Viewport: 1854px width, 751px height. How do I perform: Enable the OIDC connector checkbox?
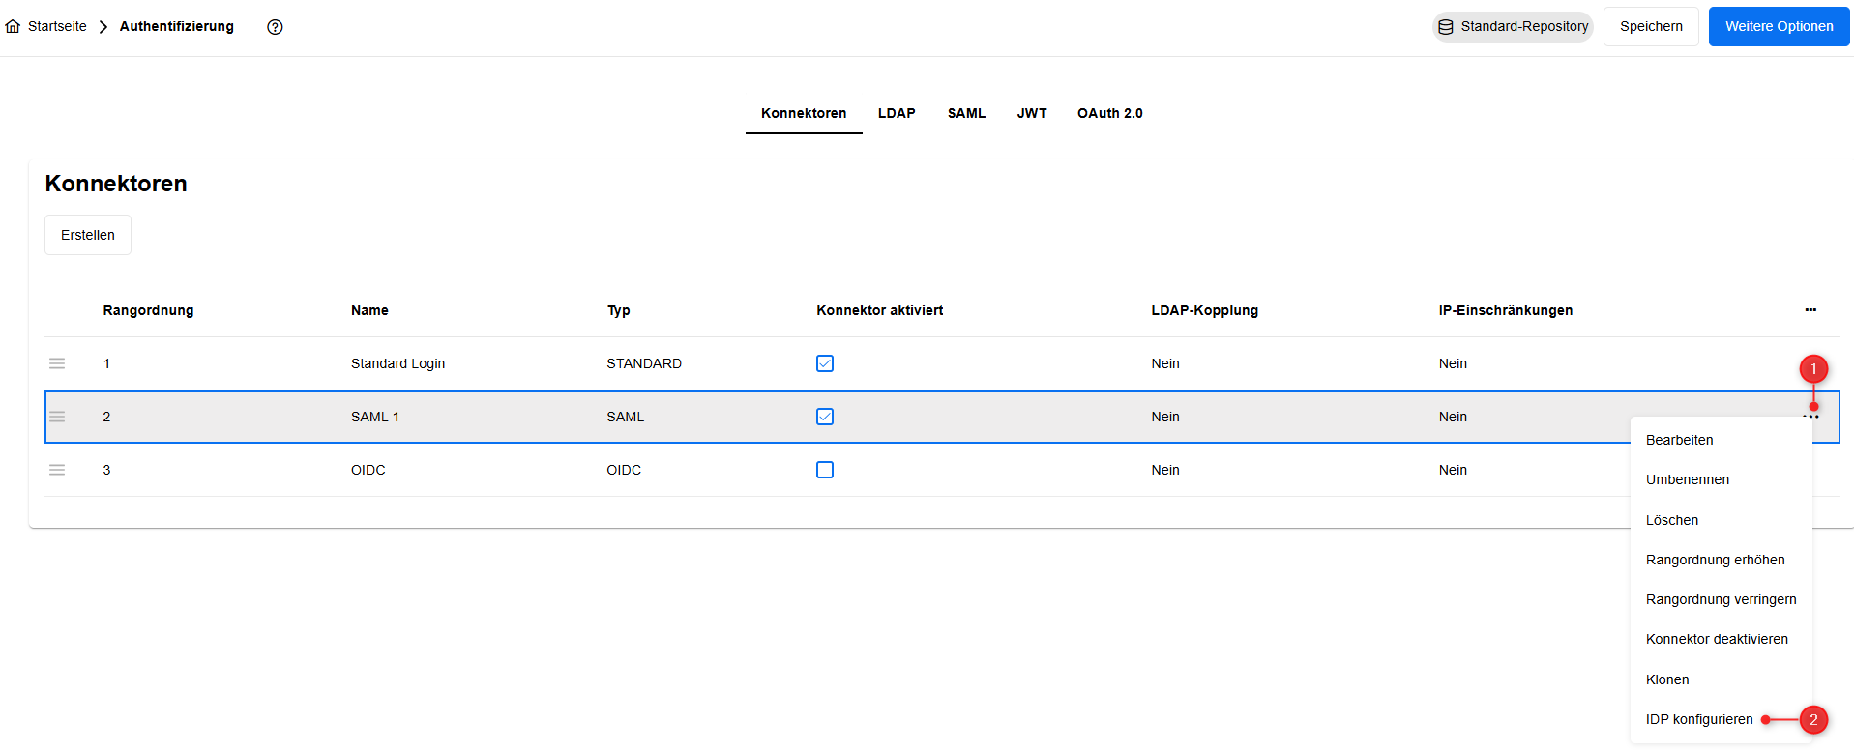pos(824,470)
